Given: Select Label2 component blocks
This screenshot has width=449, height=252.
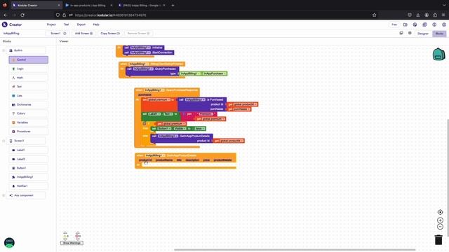Looking at the screenshot, I should coord(28,159).
